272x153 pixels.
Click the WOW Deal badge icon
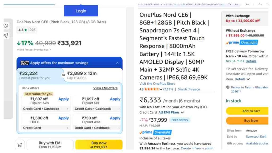24,63
